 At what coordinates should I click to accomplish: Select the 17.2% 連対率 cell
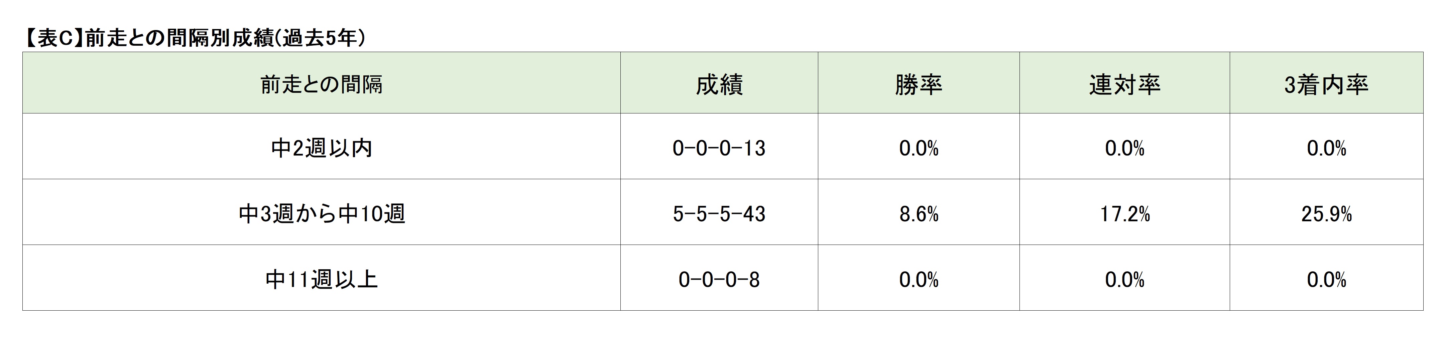[1124, 214]
